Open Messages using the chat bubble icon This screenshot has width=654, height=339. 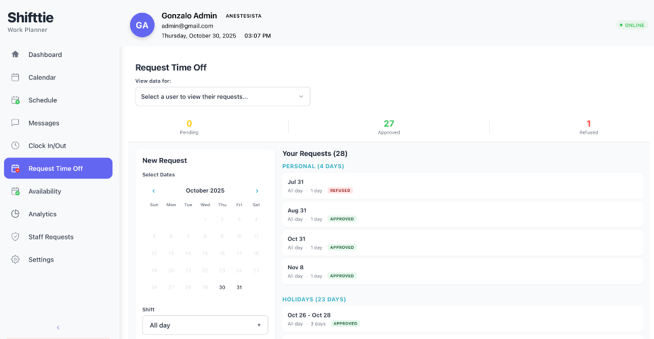[16, 123]
